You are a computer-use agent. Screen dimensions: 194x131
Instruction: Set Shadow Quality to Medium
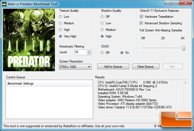click(102, 30)
